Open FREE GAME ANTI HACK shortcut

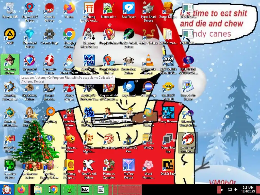click(x=188, y=64)
